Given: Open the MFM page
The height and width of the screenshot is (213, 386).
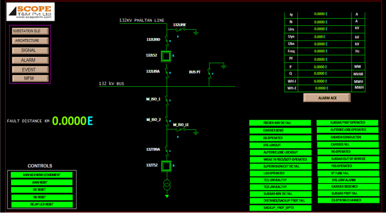Looking at the screenshot, I should 30,78.
